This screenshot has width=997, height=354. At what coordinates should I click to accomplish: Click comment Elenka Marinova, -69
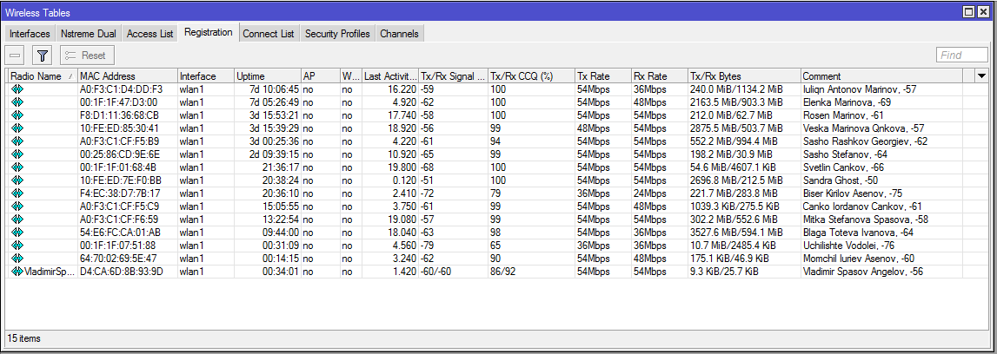(x=847, y=102)
